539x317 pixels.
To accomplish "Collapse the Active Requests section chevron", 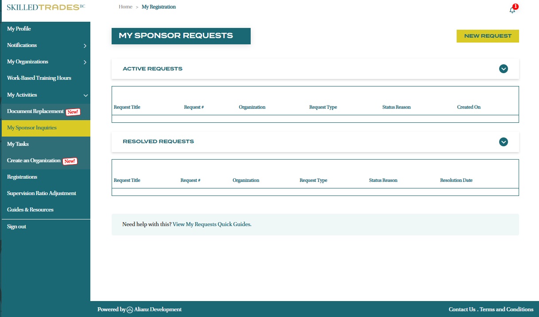I will coord(503,69).
